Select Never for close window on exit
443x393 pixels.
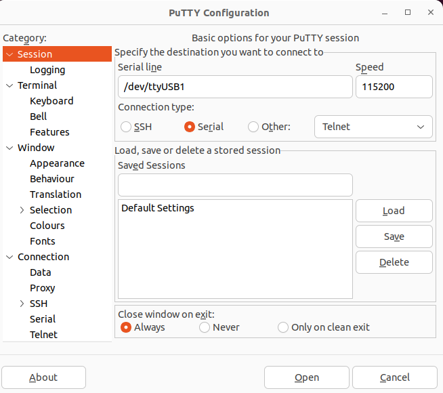pos(205,327)
